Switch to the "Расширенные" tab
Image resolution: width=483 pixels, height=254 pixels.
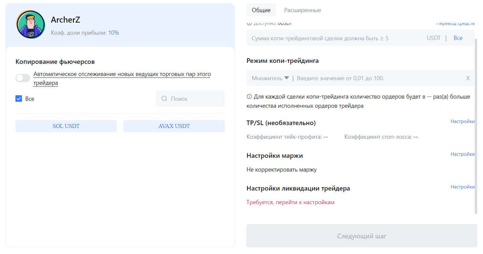pos(303,10)
